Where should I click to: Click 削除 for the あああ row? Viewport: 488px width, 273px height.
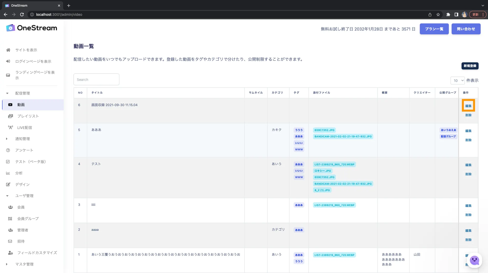468,140
